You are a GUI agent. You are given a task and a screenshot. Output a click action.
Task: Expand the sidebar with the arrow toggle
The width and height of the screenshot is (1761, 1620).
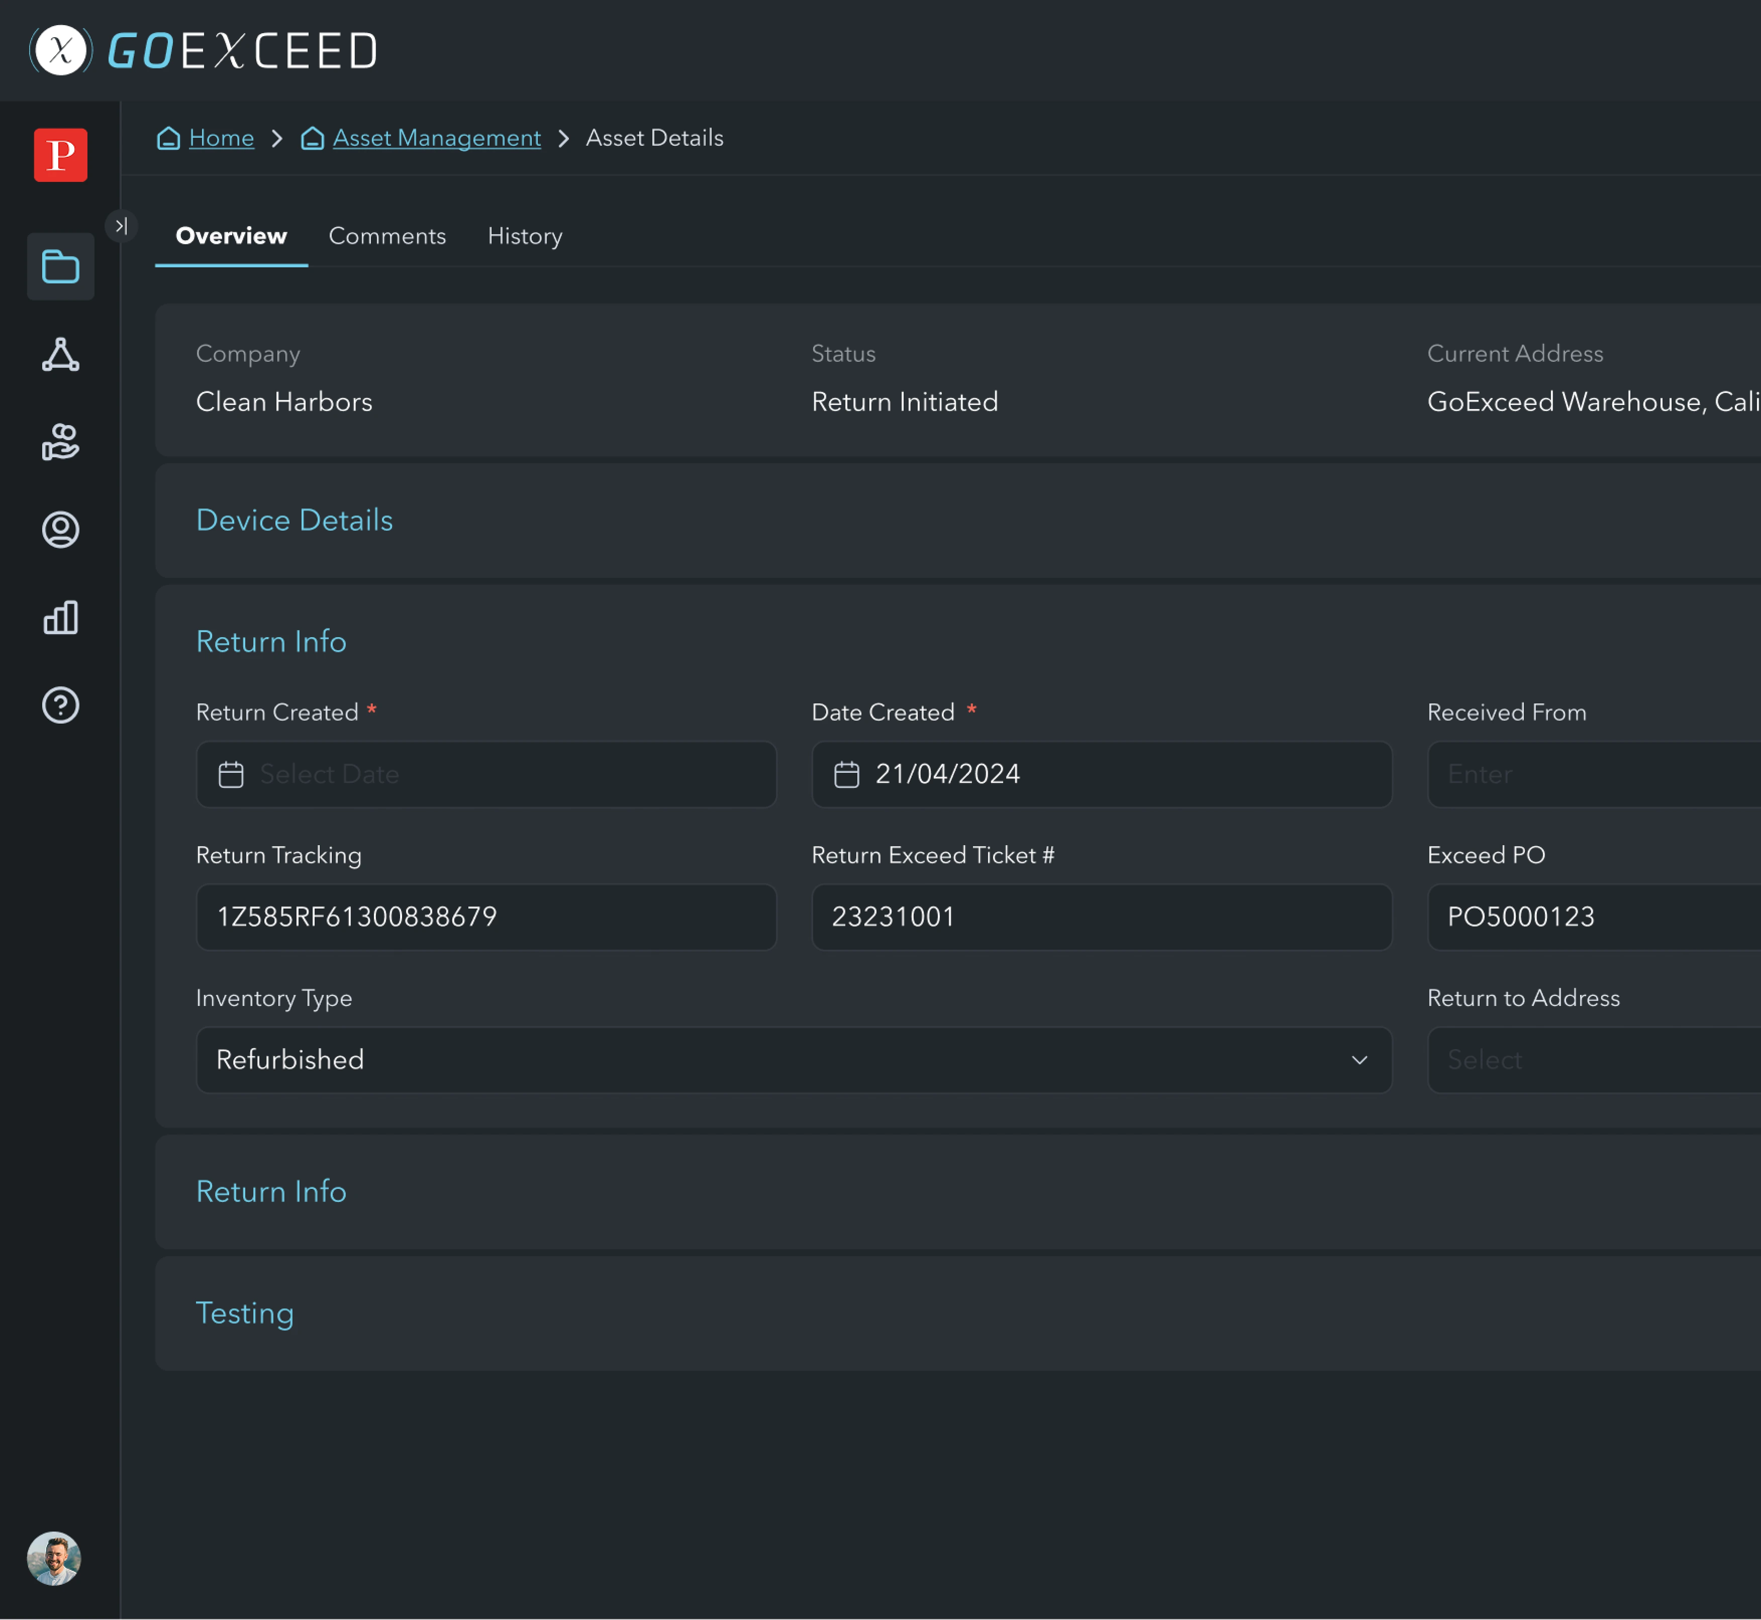point(121,226)
